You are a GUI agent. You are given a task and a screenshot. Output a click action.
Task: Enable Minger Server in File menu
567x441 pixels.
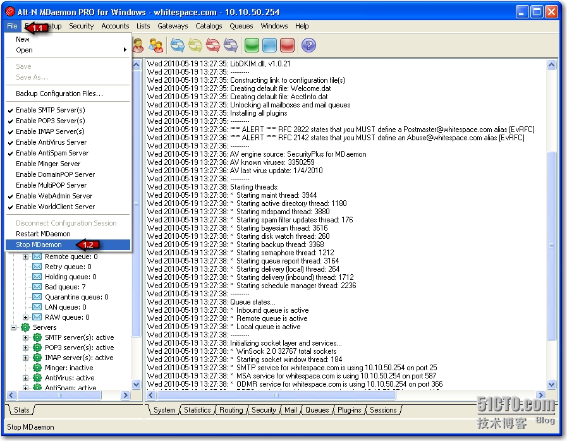pos(68,164)
